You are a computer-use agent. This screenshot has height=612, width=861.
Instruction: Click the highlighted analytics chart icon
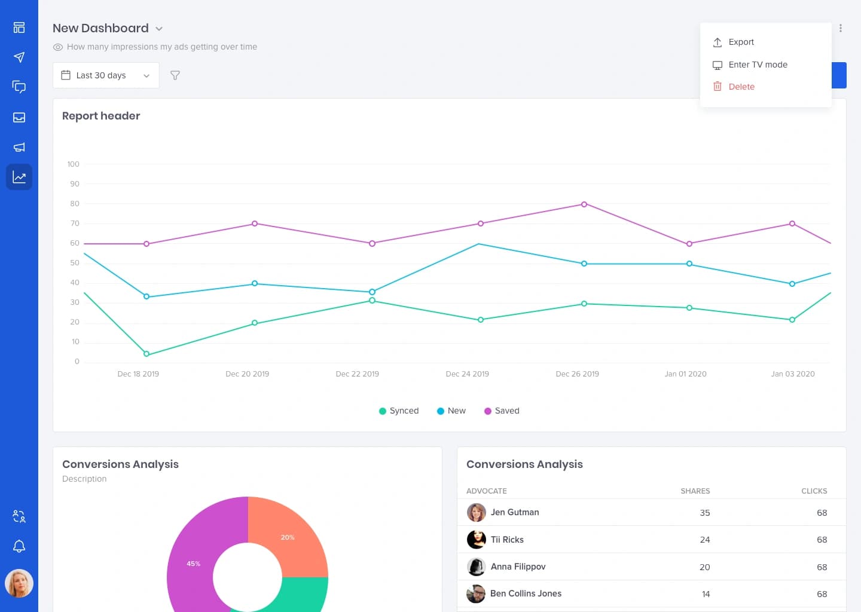tap(19, 177)
